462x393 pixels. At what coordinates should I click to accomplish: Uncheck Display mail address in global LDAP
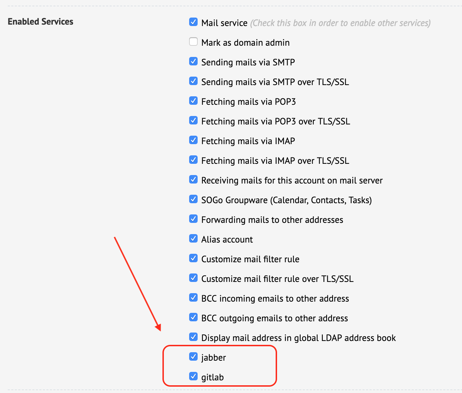coord(193,337)
